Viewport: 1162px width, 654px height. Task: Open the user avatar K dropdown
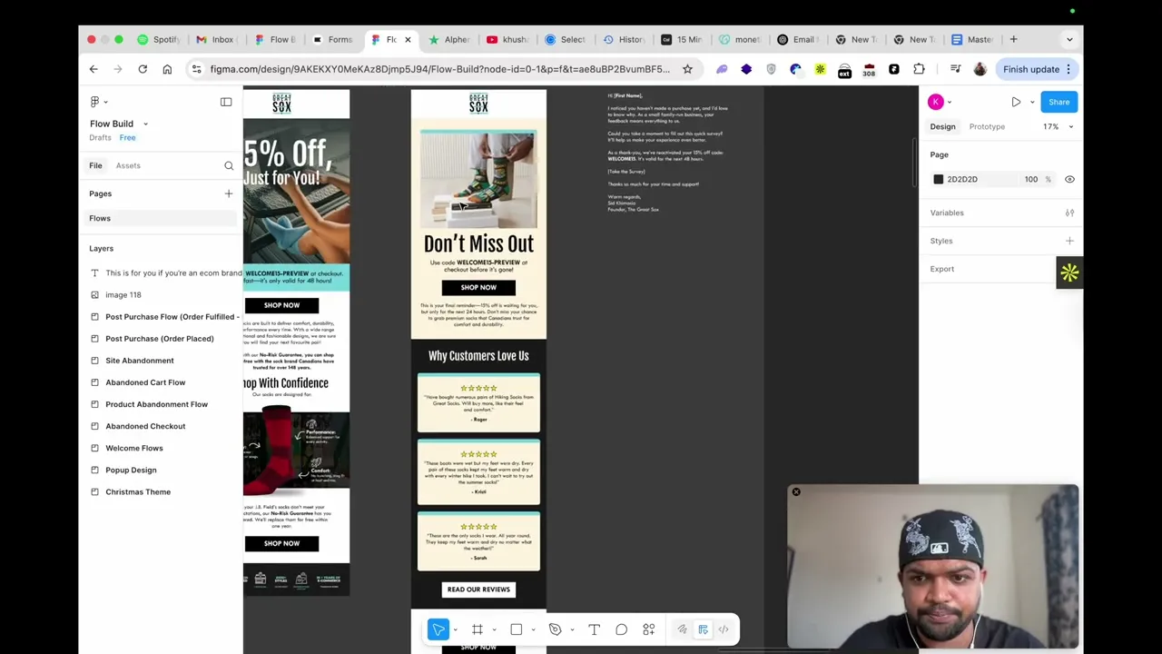click(950, 102)
